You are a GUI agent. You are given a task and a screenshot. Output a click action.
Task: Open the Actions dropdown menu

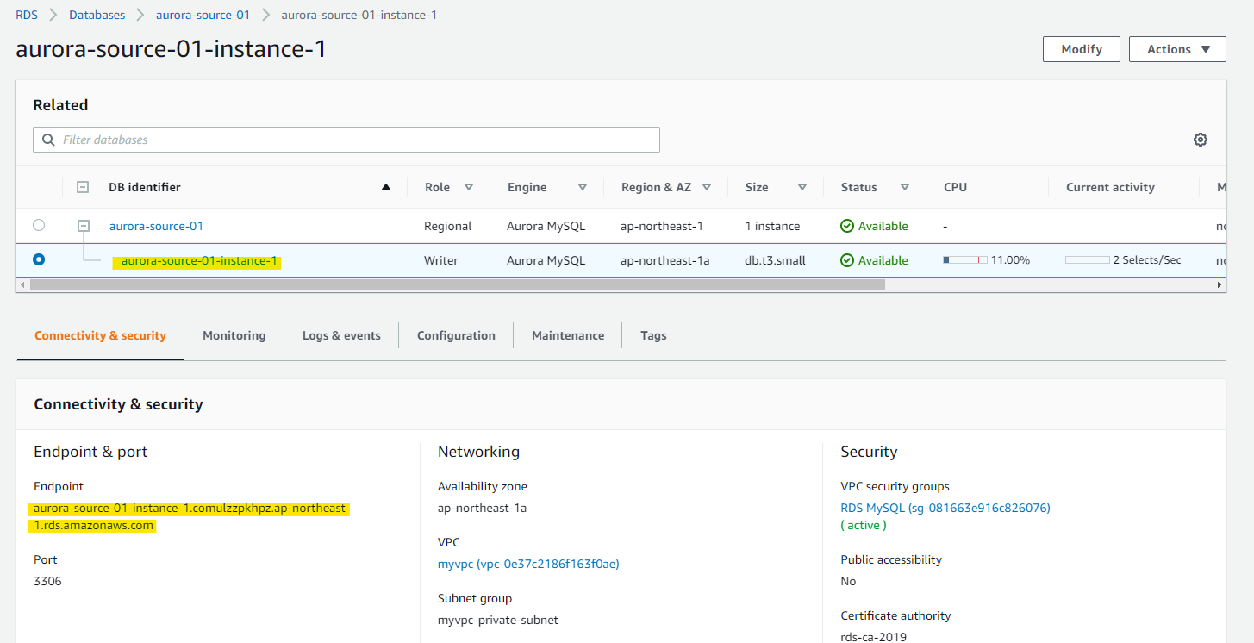tap(1177, 49)
